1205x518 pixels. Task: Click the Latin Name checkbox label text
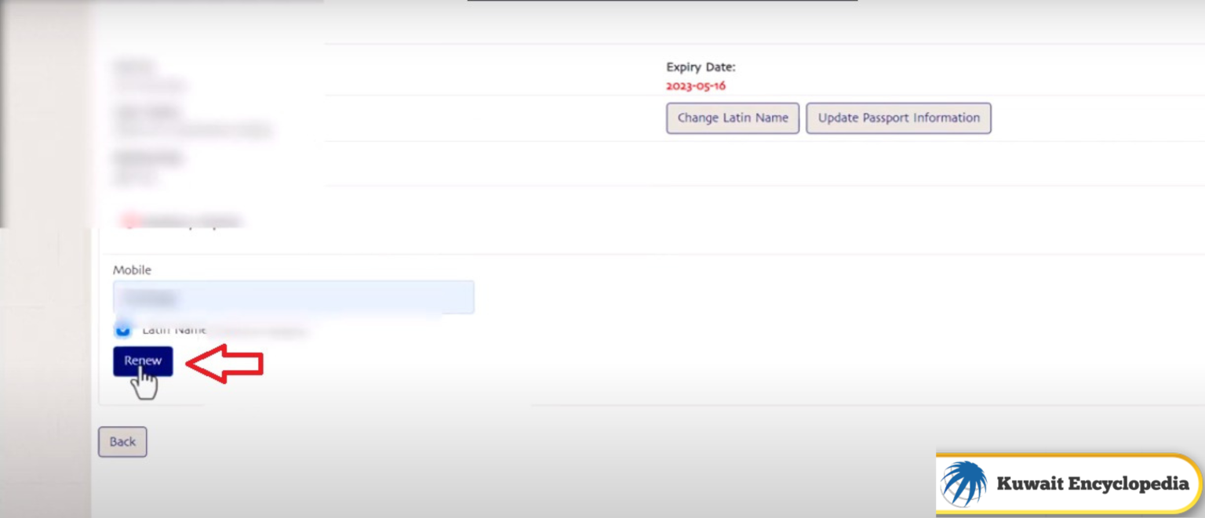click(173, 330)
